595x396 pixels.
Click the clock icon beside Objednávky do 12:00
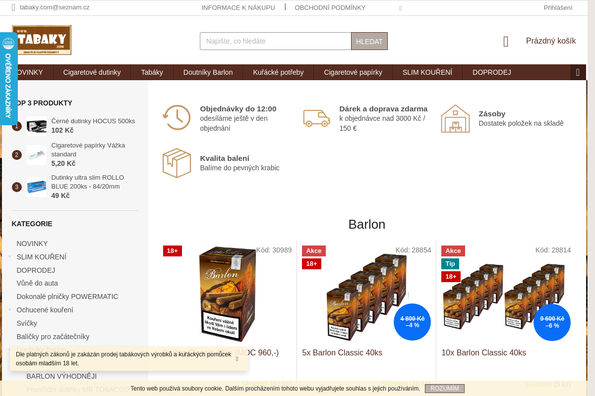tap(177, 118)
